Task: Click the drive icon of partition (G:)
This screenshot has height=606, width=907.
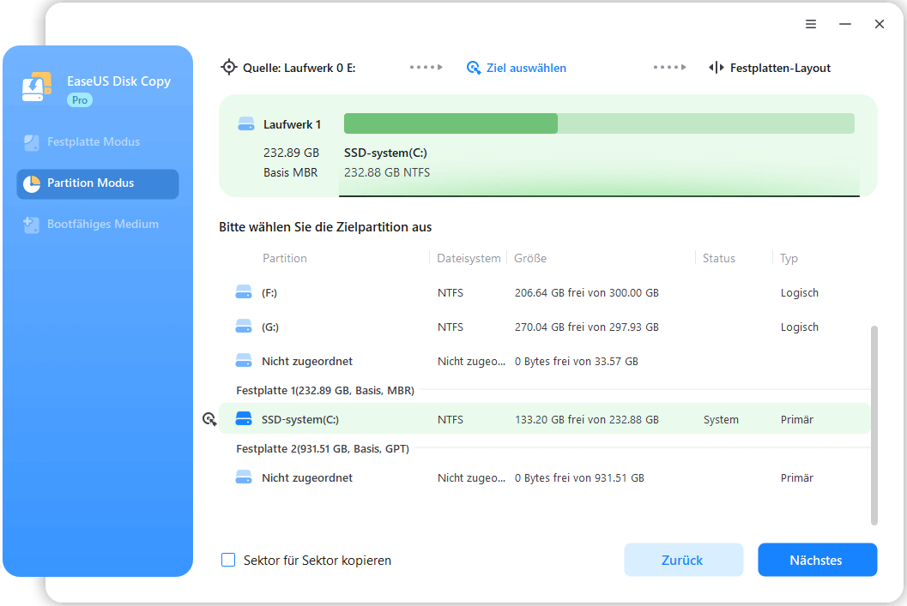Action: (244, 327)
